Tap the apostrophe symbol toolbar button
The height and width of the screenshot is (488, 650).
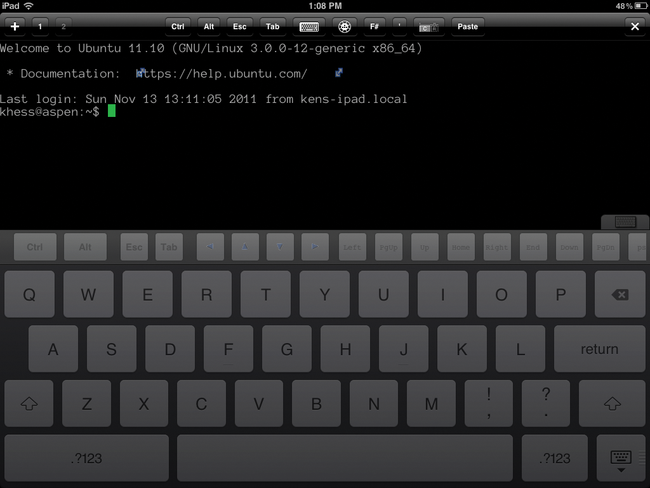(x=400, y=27)
